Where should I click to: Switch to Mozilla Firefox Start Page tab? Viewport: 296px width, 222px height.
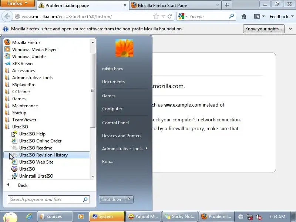(x=175, y=5)
